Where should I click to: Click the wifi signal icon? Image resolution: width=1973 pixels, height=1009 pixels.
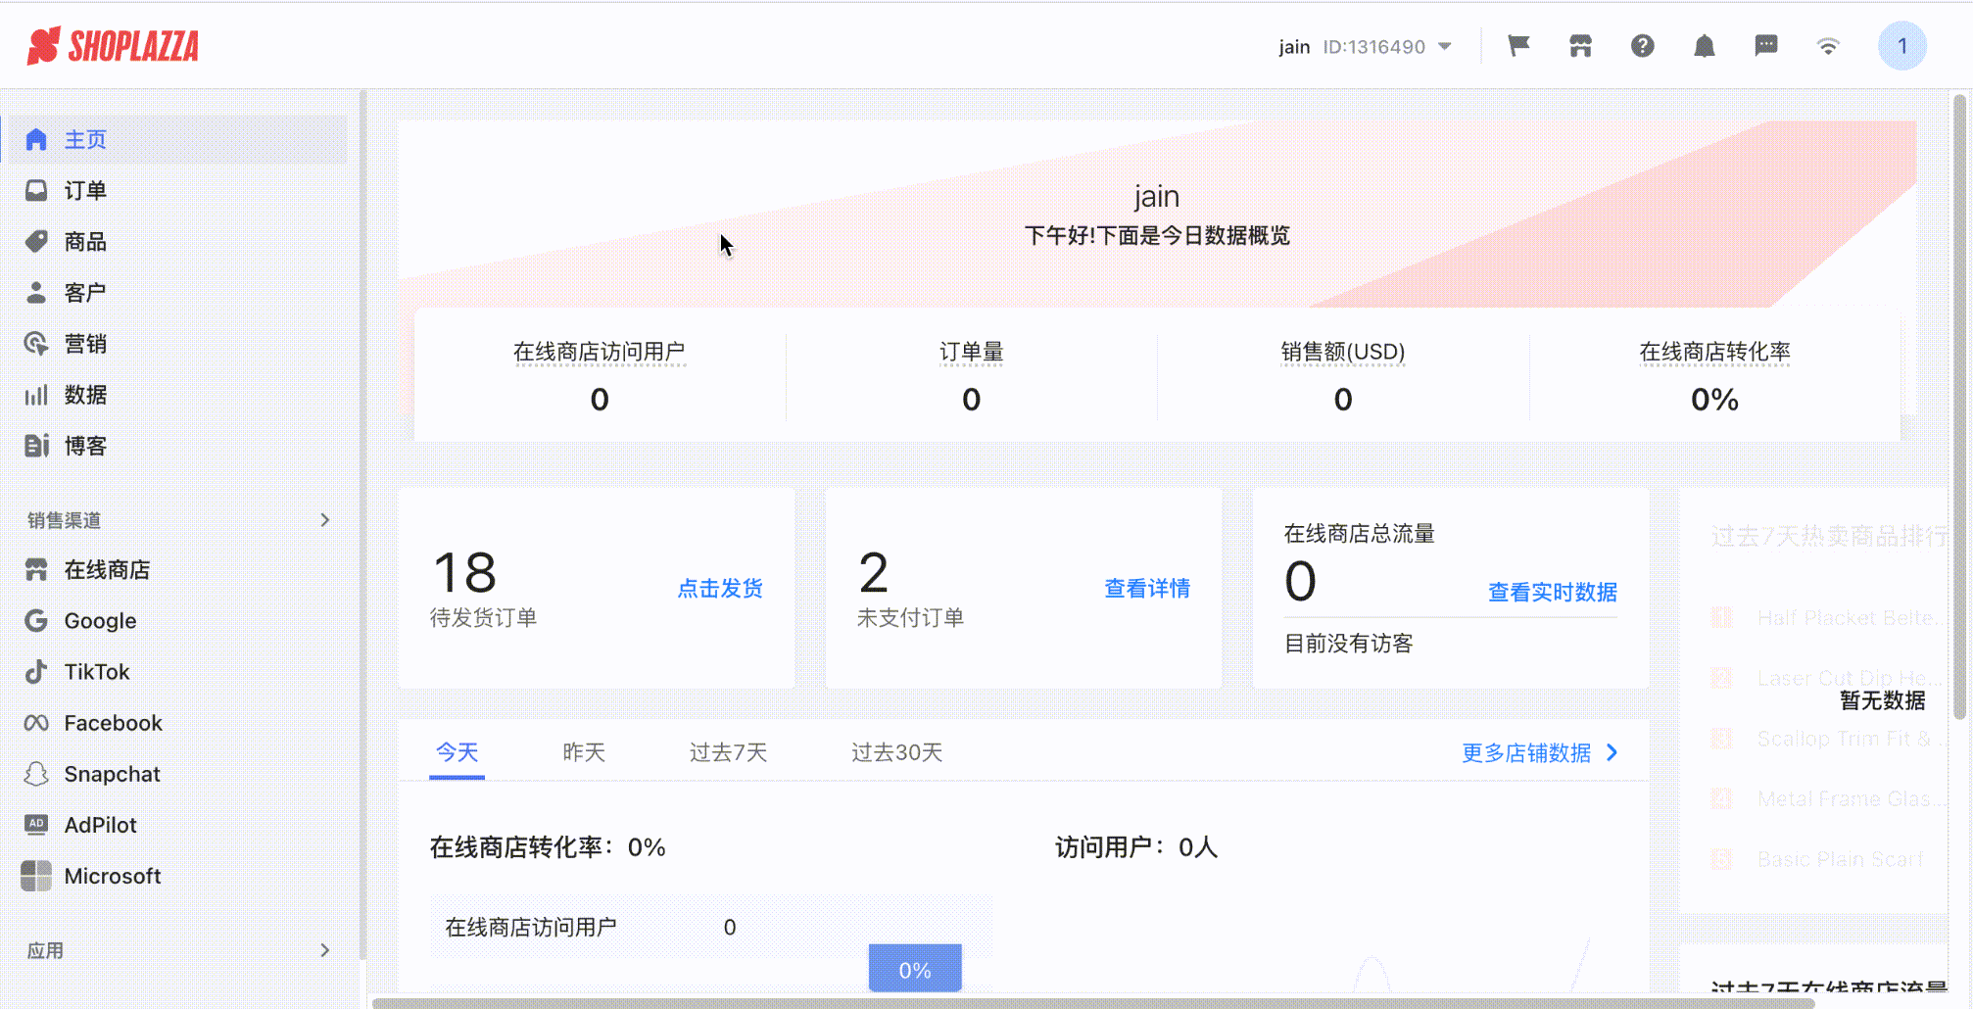click(1828, 46)
